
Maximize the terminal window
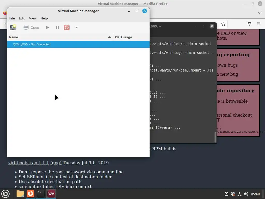pos(204,26)
